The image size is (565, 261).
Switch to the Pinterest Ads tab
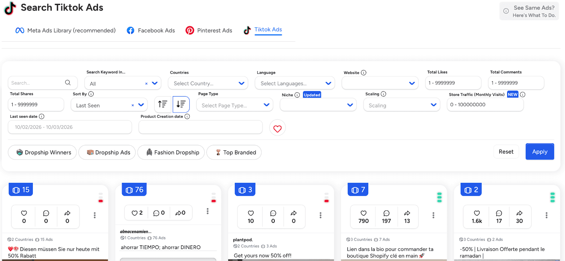click(x=209, y=31)
